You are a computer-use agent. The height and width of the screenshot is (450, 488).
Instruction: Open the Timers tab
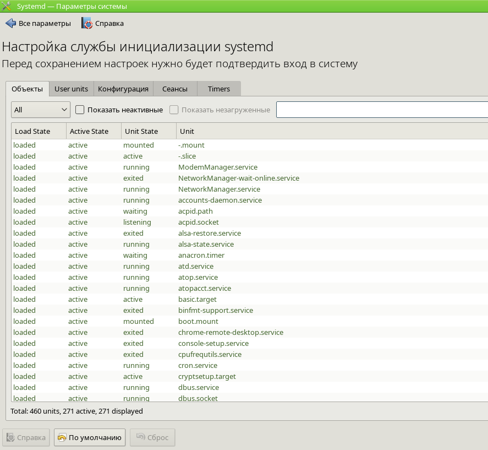click(x=219, y=89)
